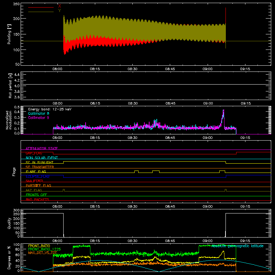Click the "250" tick label on Pointing axis
The image size is (275, 275).
click(16, 4)
